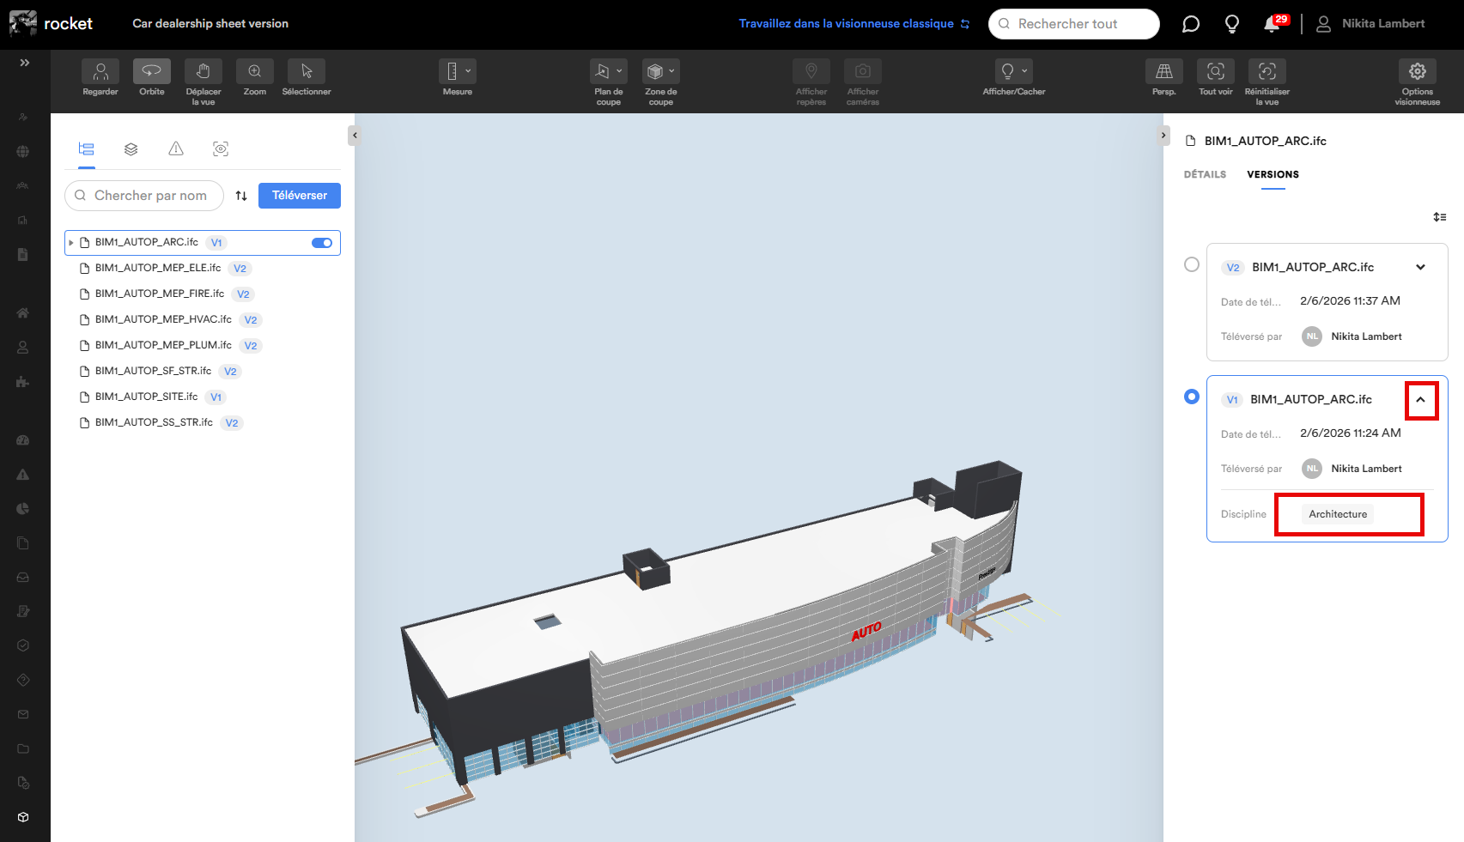Open Options visionneuse settings gear
Image resolution: width=1464 pixels, height=842 pixels.
(x=1417, y=72)
